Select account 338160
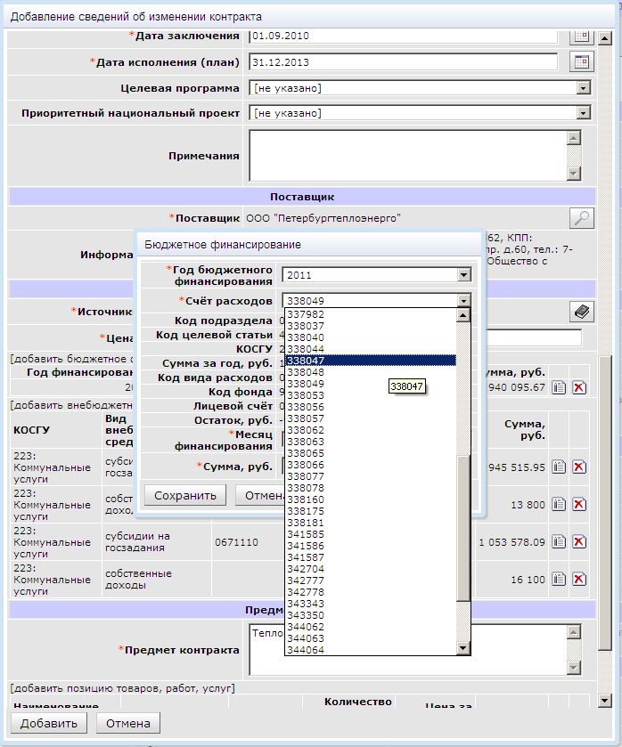This screenshot has height=747, width=622. pos(371,499)
